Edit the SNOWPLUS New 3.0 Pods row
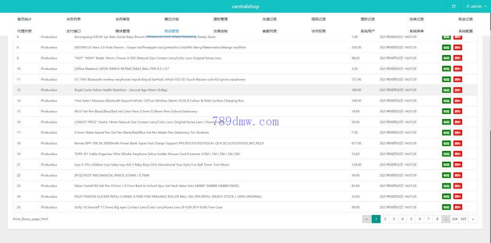 [446, 47]
